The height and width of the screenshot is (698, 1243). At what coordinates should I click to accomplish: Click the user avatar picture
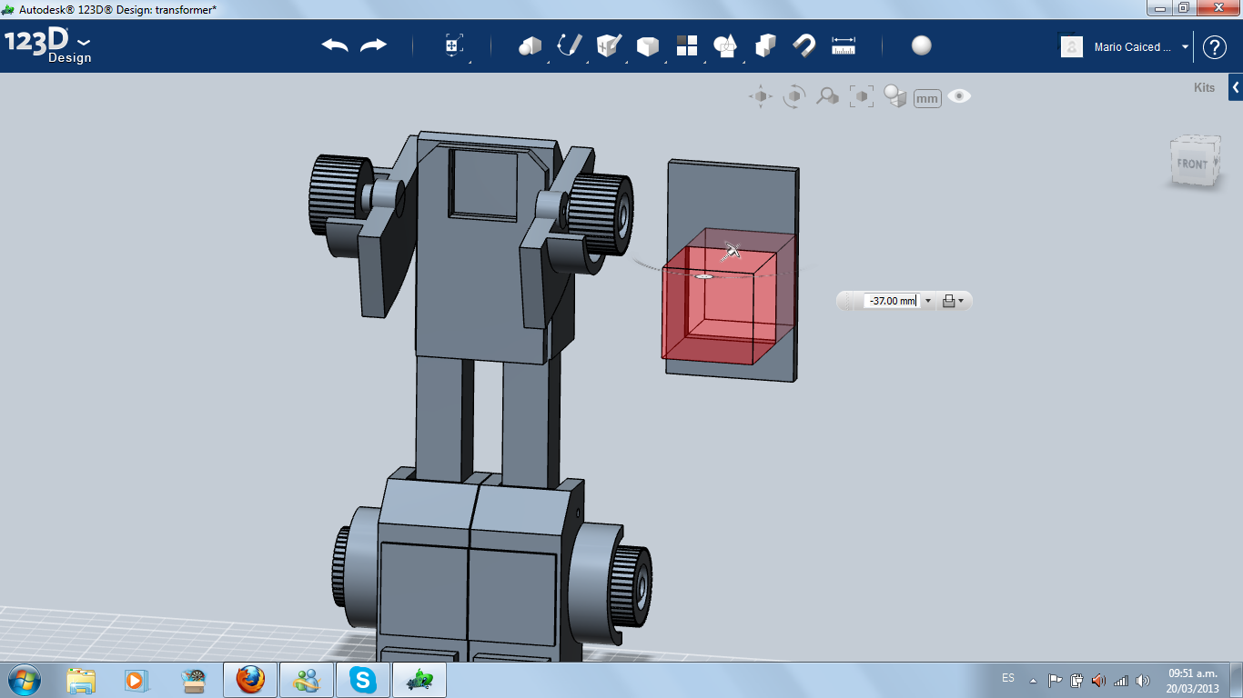click(x=1072, y=46)
